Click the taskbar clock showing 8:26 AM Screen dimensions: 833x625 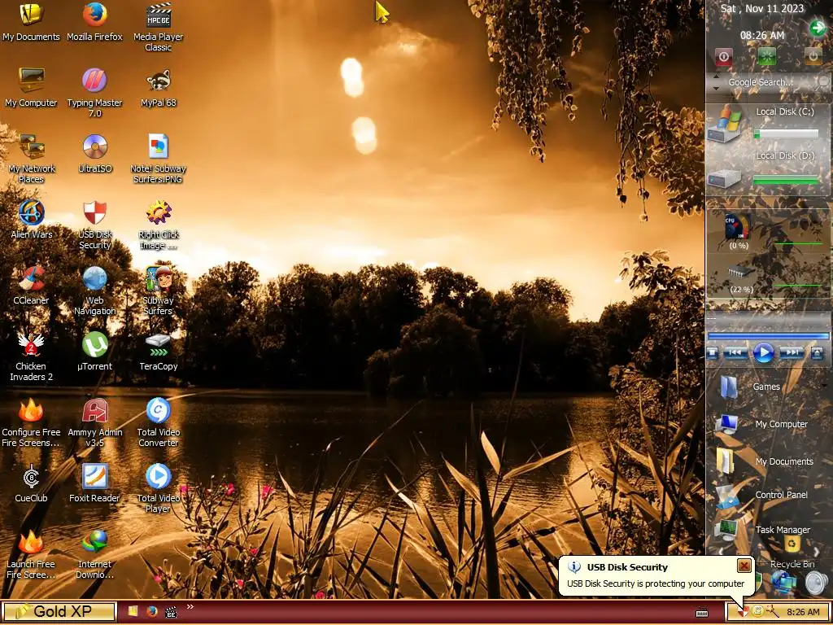(x=803, y=612)
